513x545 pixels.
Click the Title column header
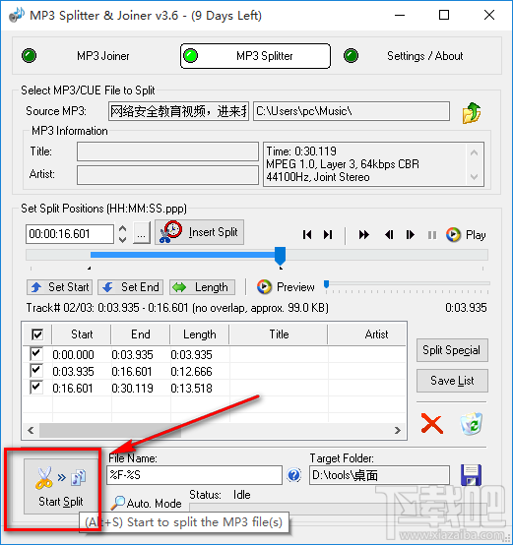pyautogui.click(x=279, y=334)
